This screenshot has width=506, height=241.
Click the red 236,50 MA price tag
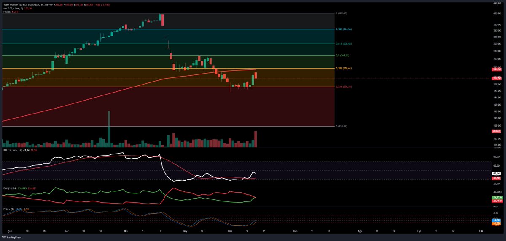tap(496, 69)
